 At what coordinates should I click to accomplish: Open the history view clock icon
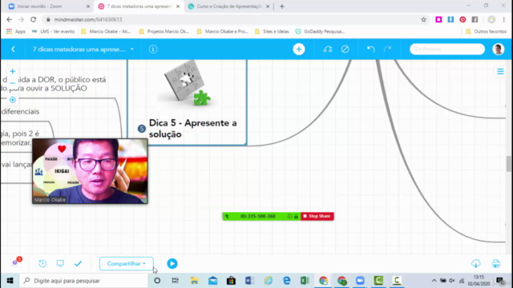tap(42, 263)
